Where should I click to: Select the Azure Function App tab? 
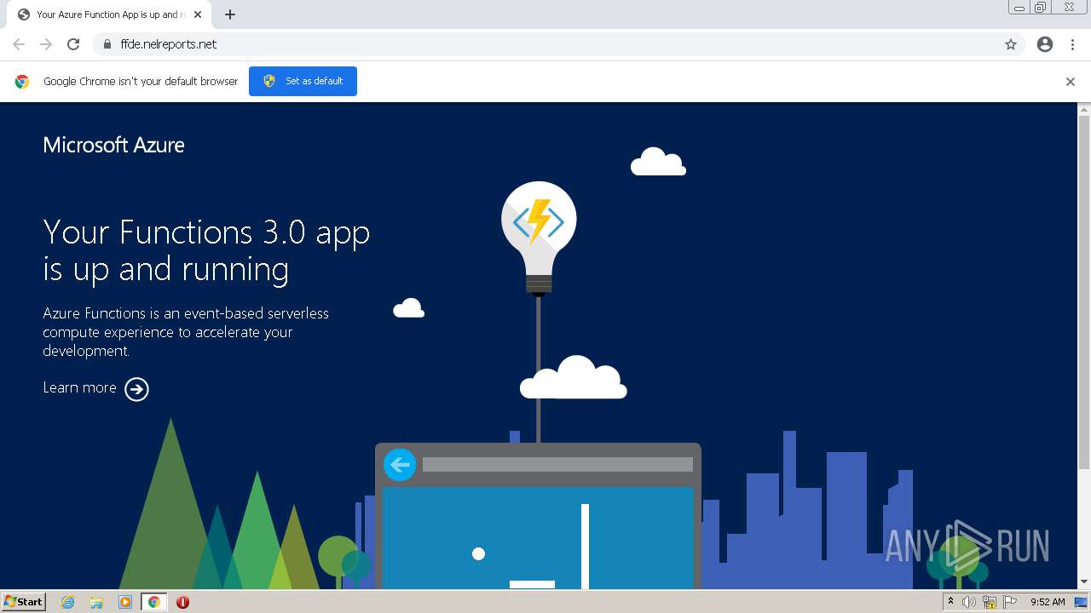pos(109,14)
